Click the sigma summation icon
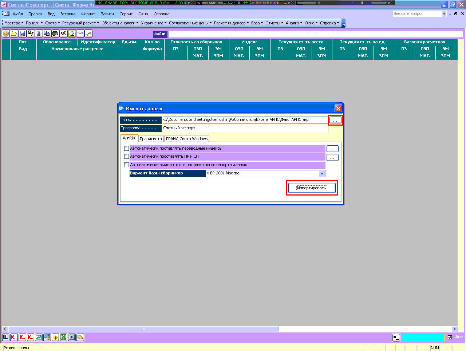Image resolution: width=466 pixels, height=351 pixels. pyautogui.click(x=72, y=337)
